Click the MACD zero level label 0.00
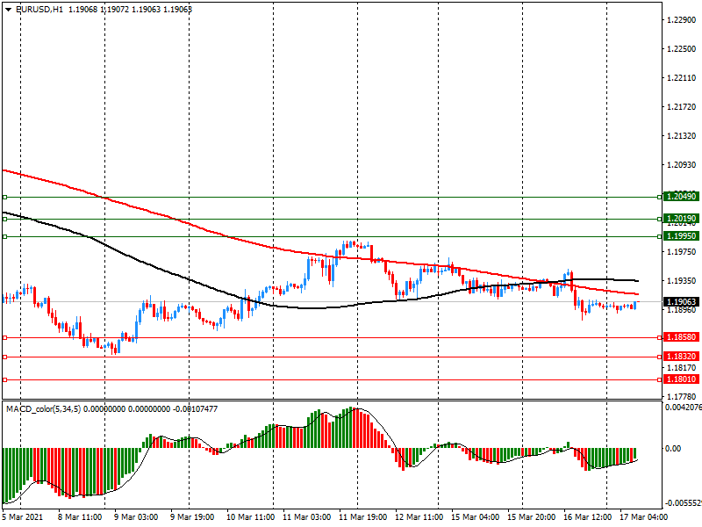The image size is (702, 527). 673,449
